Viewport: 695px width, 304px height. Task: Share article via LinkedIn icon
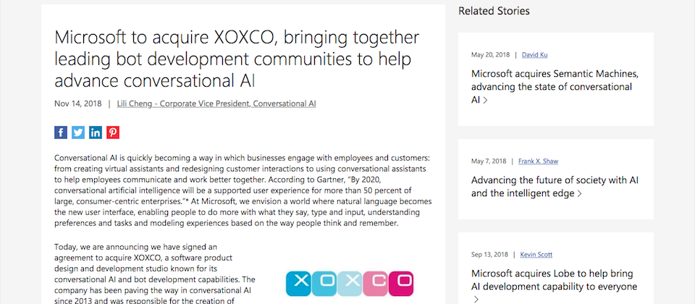[x=96, y=132]
